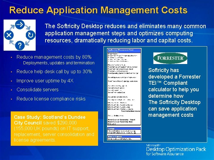The width and height of the screenshot is (214, 160).
Task: Click 'management costs' at the end of the Forrester text
Action: [x=171, y=115]
